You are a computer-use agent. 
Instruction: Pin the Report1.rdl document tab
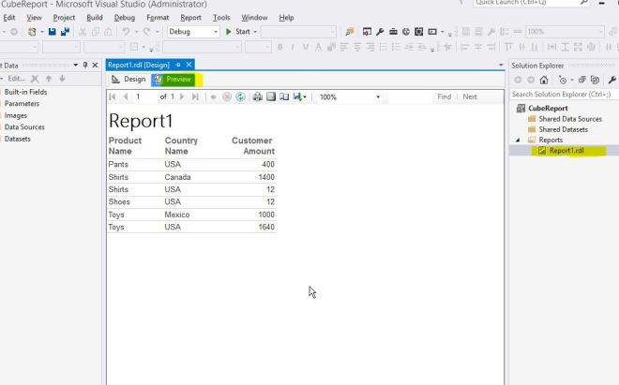pyautogui.click(x=179, y=65)
